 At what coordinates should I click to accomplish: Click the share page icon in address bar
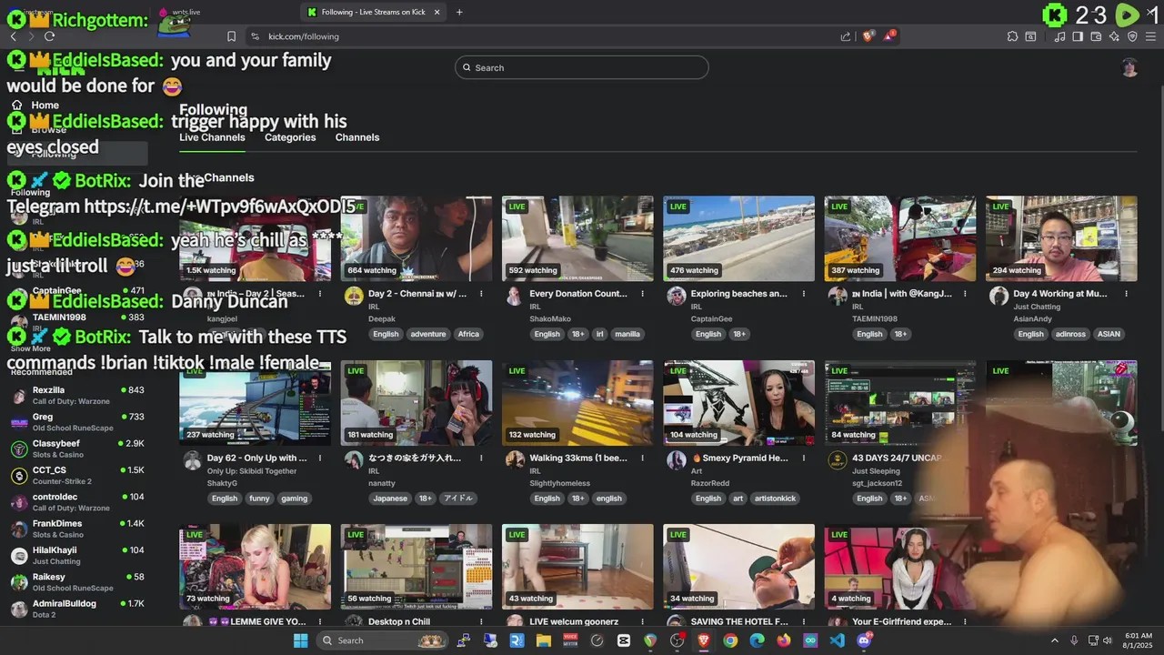coord(846,36)
